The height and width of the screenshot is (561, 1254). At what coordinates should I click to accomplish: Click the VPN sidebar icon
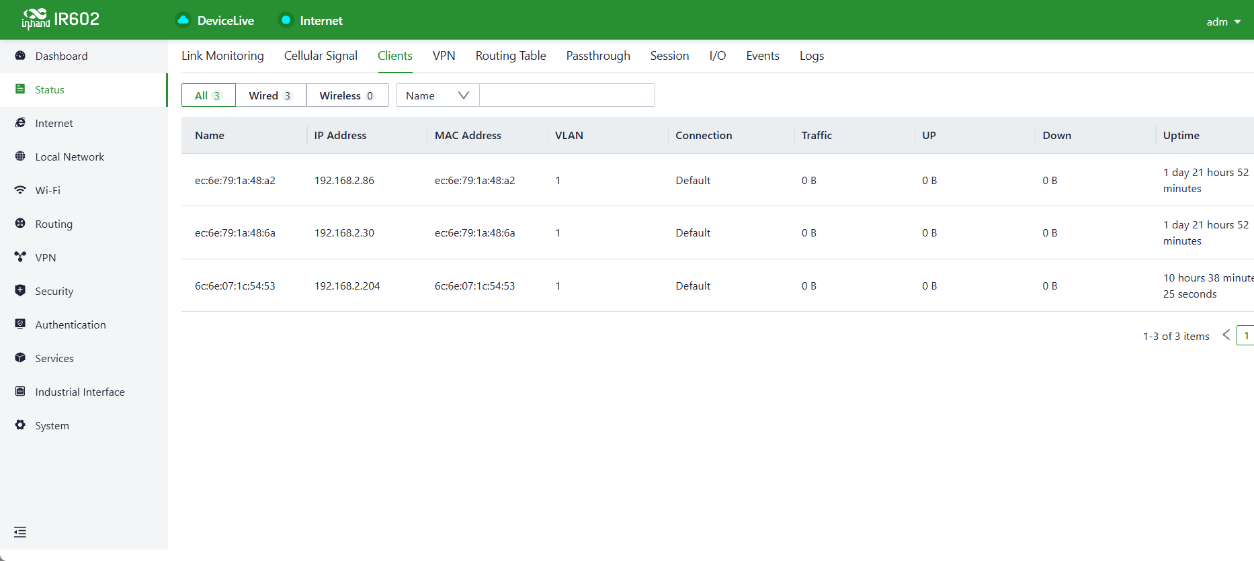20,257
